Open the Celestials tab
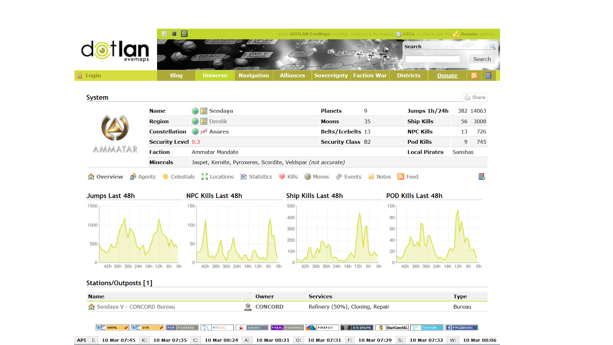The image size is (613, 345). coord(179,177)
